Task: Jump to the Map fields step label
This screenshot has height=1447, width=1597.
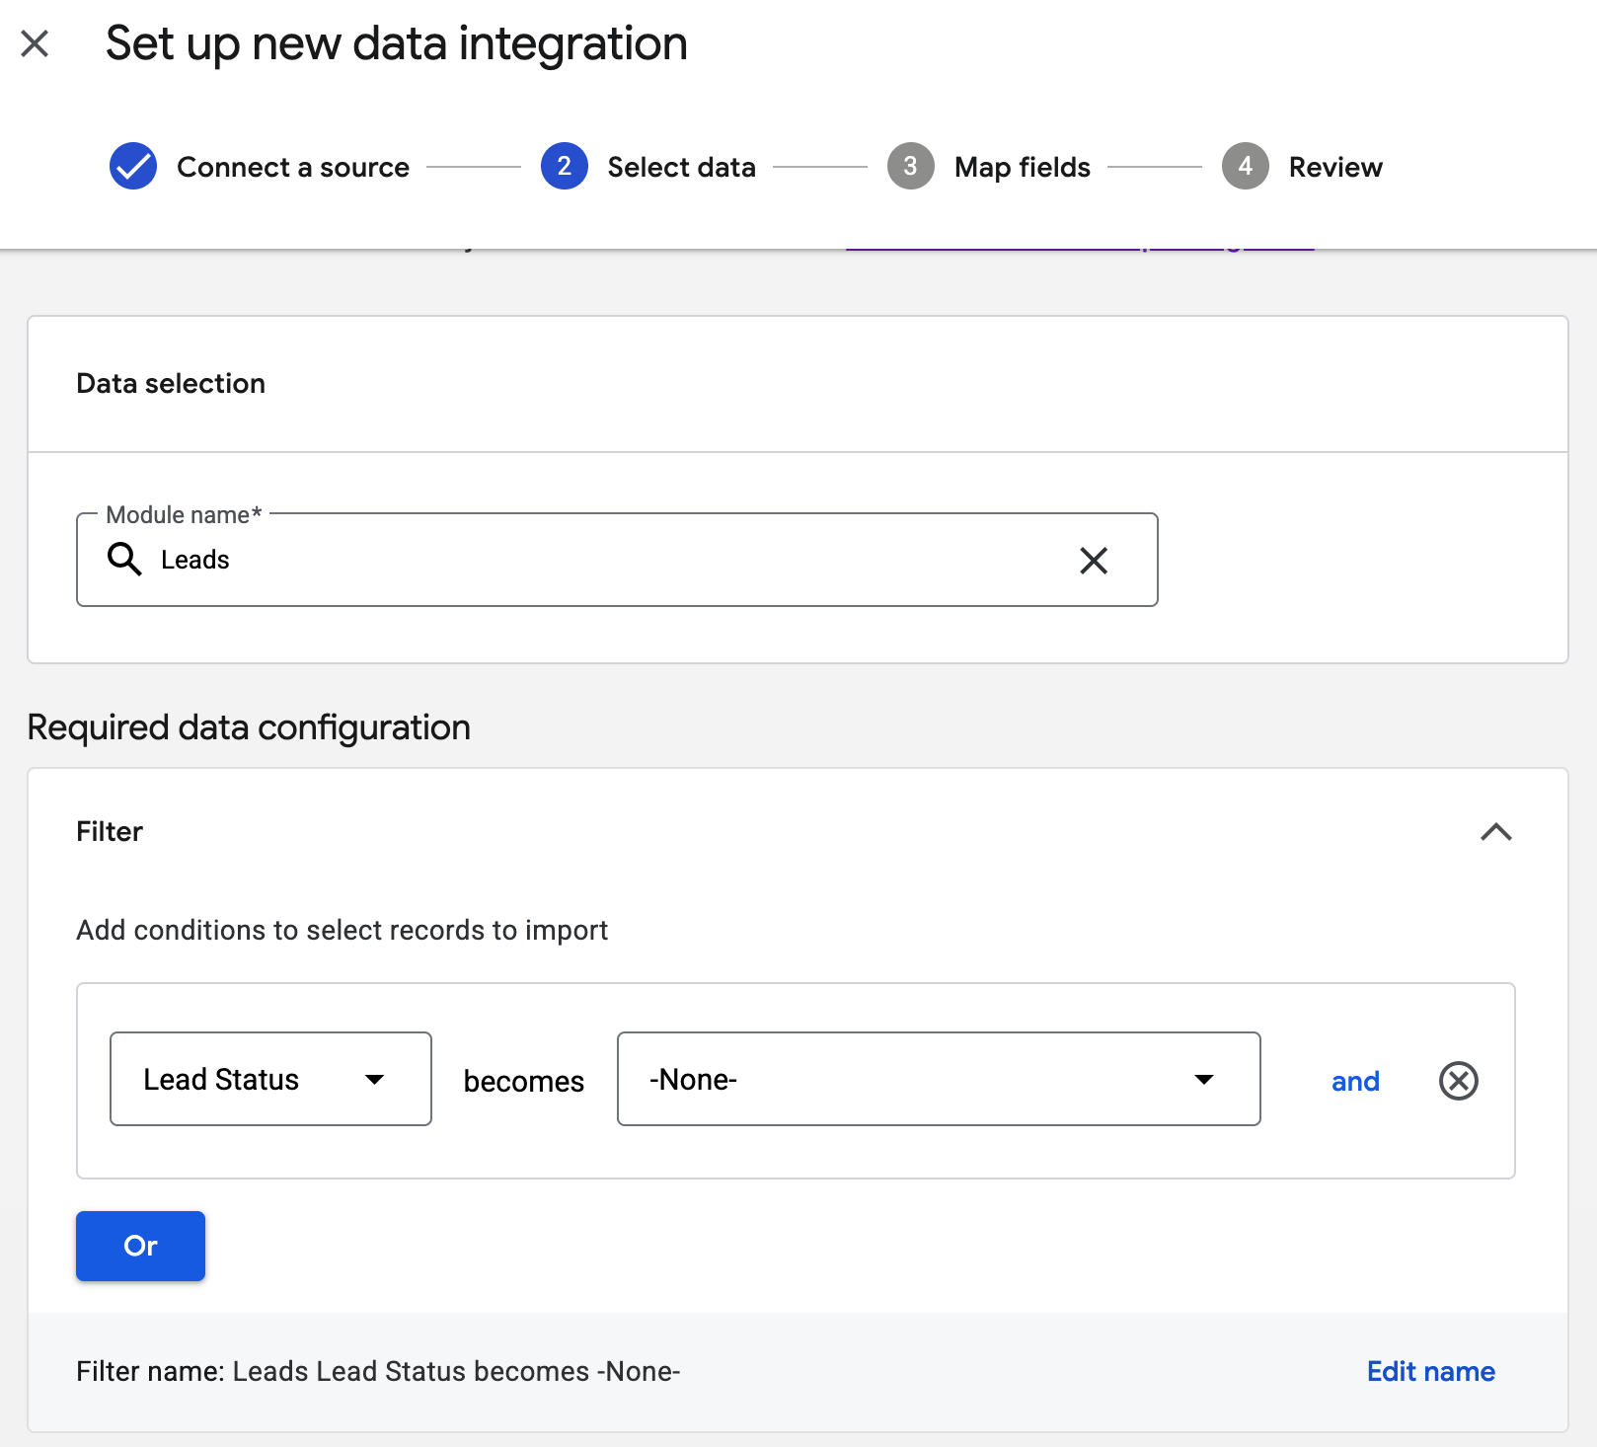Action: [x=1022, y=168]
